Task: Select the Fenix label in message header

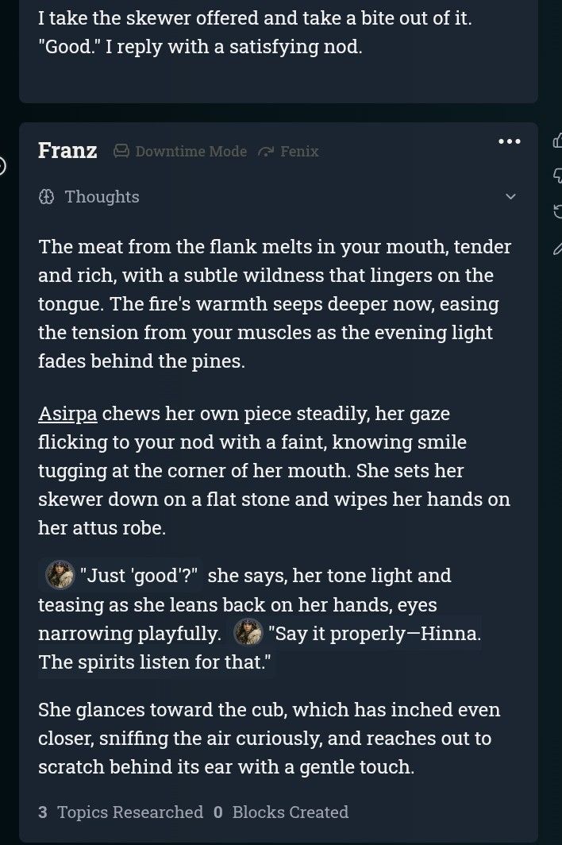Action: click(299, 152)
